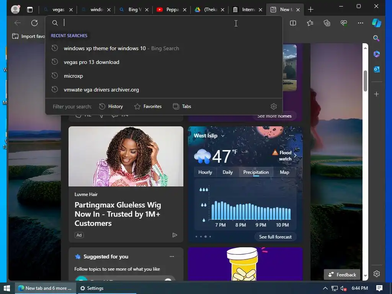Click See full forecast button
392x294 pixels.
coord(275,237)
